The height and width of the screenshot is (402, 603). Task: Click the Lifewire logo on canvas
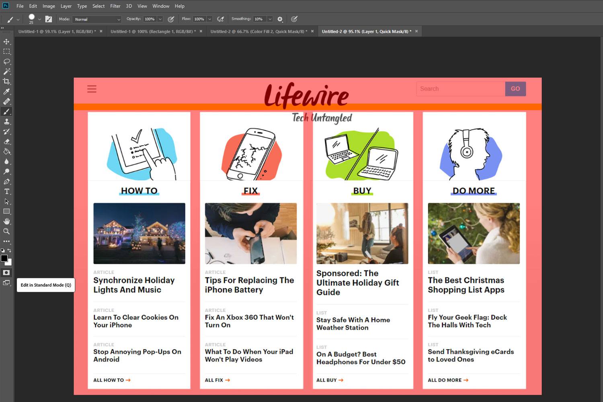(x=306, y=96)
